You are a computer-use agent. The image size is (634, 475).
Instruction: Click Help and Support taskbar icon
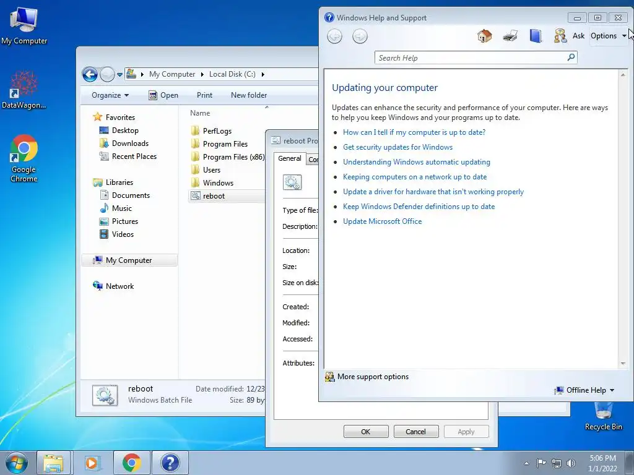[170, 463]
